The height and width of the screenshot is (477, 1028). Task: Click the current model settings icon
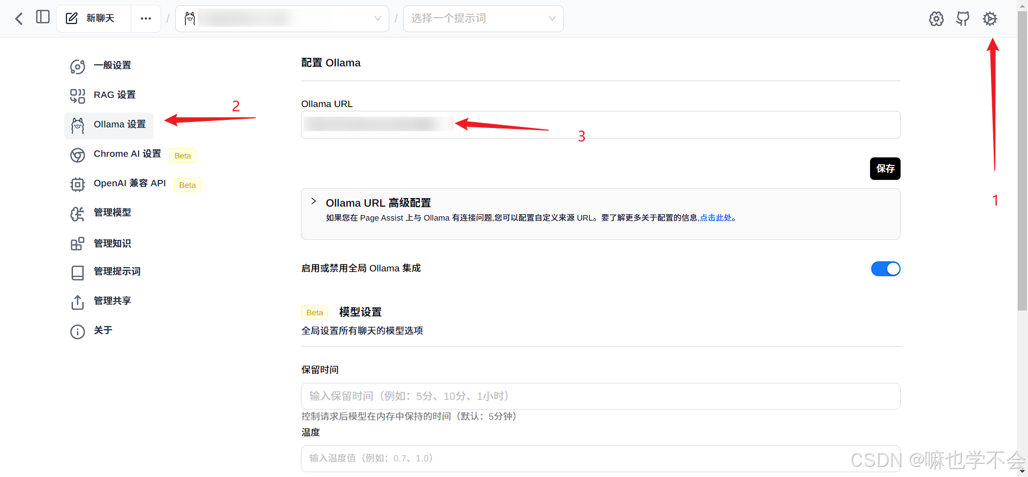936,19
